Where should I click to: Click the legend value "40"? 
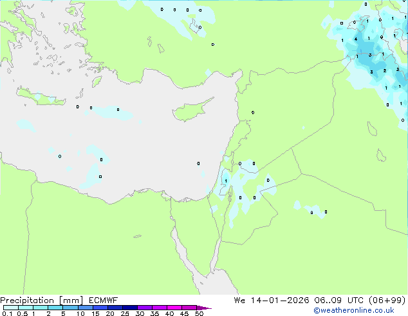169,313
